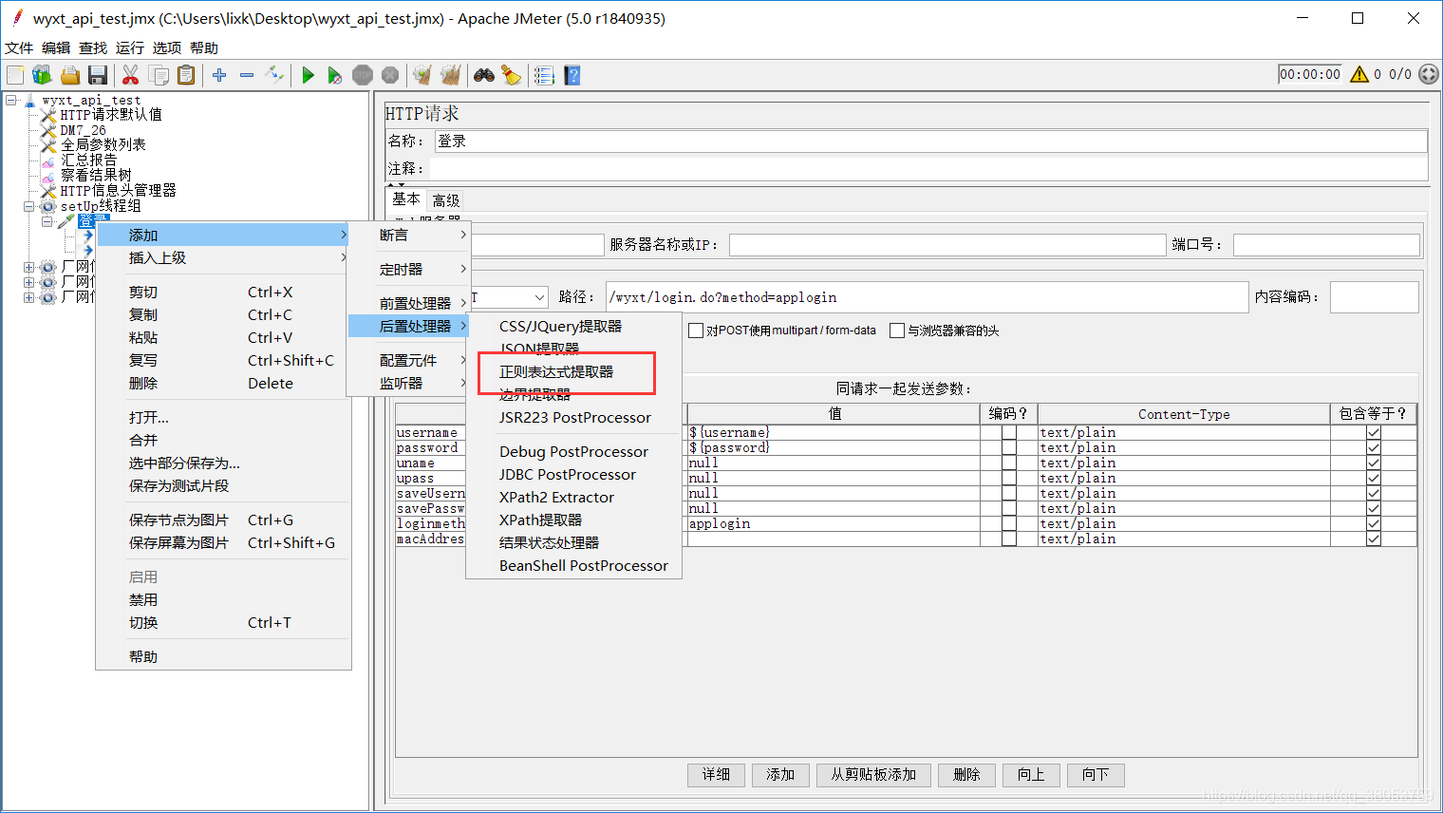
Task: Click the 从剪贴板添加 button
Action: [x=873, y=775]
